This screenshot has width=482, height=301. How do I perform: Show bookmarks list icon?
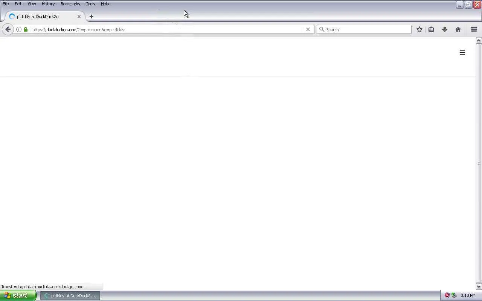tap(431, 29)
